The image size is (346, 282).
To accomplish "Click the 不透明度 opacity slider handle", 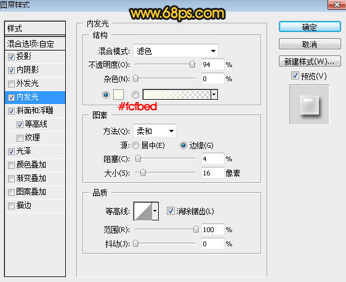I will [192, 64].
